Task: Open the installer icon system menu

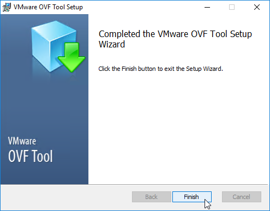Action: 7,7
